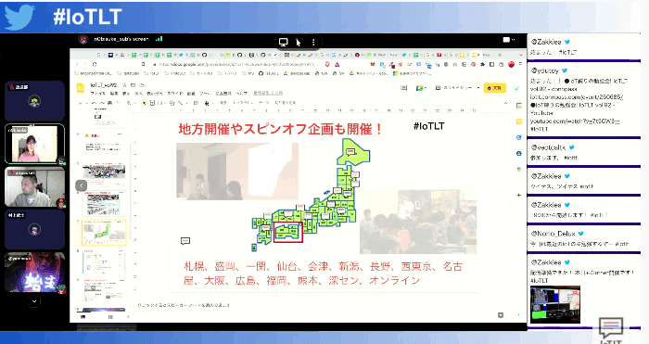Select the pointer cursor icon in call toolbar
The height and width of the screenshot is (344, 649).
click(299, 43)
